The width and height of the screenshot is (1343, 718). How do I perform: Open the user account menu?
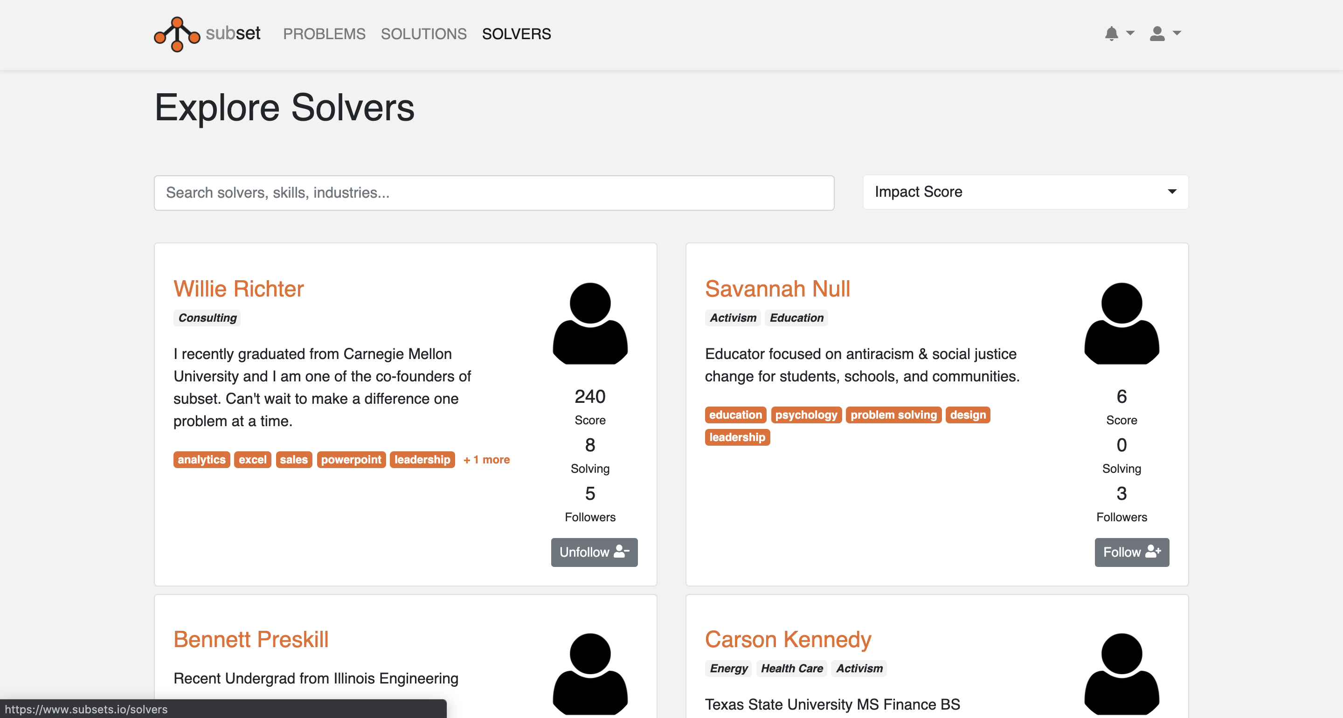coord(1165,34)
